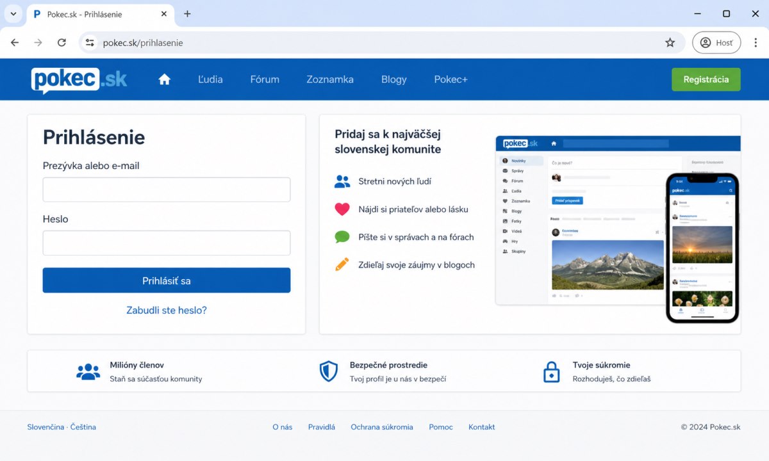The width and height of the screenshot is (769, 461).
Task: Reload the page with the refresh icon
Action: (62, 43)
